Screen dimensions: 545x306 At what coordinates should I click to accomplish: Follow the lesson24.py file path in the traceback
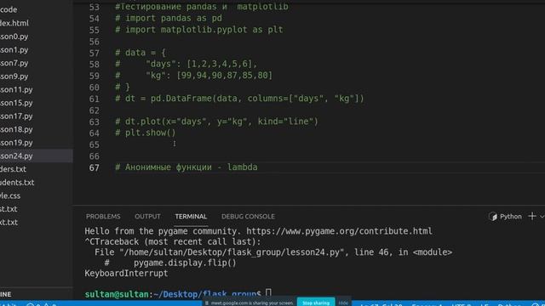[x=232, y=252]
